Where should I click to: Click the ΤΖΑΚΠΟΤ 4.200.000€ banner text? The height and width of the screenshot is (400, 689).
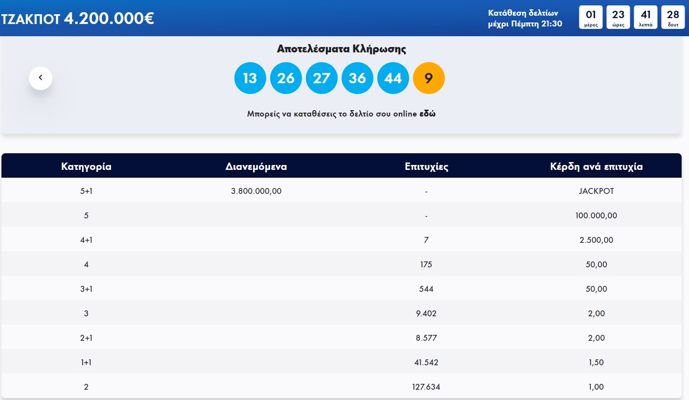tap(78, 19)
